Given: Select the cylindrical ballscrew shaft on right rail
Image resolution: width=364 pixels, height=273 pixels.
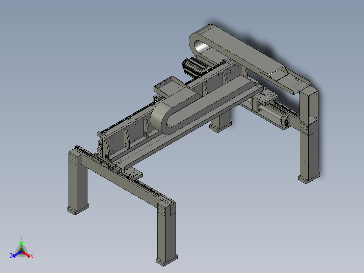Looking at the screenshot, I should (270, 111).
